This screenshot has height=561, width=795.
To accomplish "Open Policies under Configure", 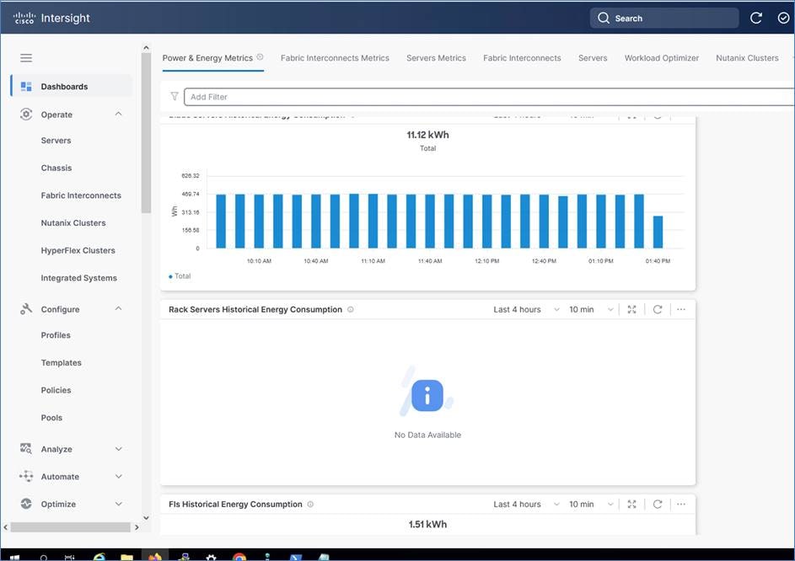I will point(56,390).
